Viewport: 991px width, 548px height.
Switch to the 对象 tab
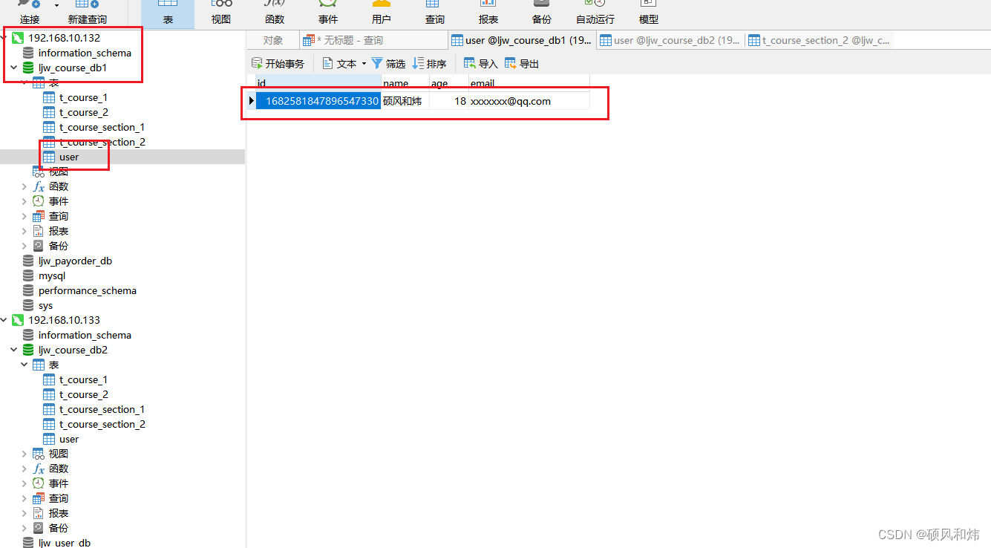click(x=273, y=40)
